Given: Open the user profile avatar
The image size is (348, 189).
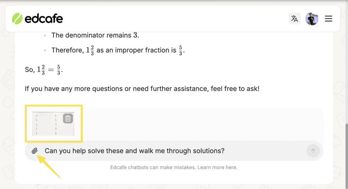Looking at the screenshot, I should (x=312, y=19).
